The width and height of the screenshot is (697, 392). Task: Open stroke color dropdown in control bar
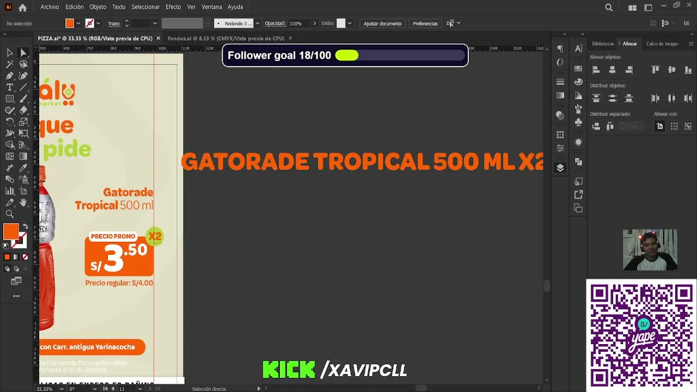coord(98,23)
